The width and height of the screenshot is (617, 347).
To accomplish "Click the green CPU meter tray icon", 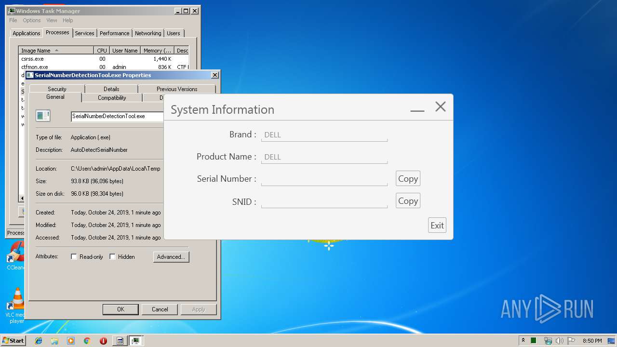I will tap(534, 341).
